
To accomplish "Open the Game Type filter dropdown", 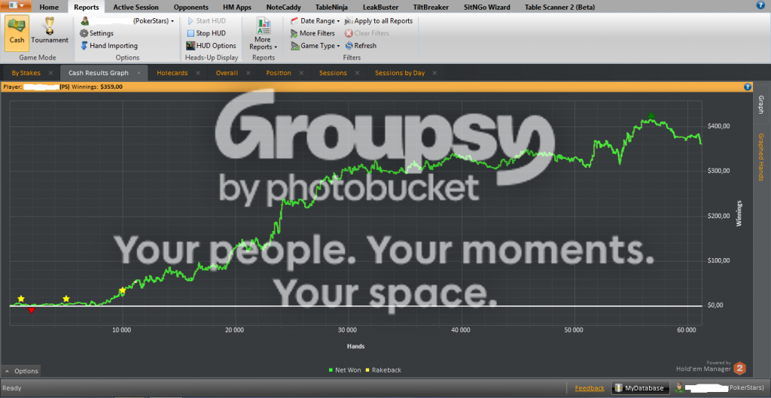I will click(x=315, y=46).
